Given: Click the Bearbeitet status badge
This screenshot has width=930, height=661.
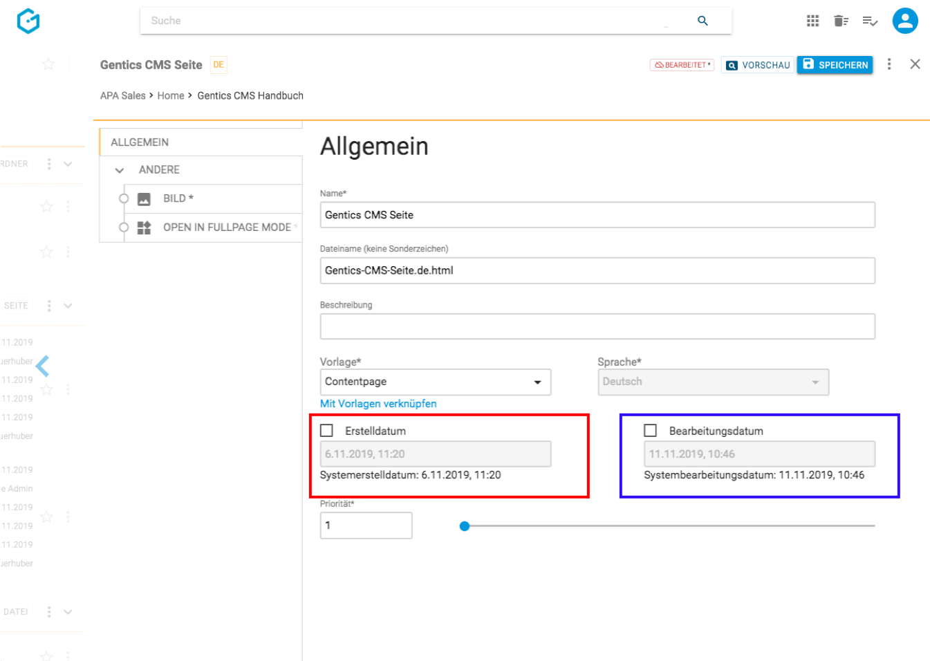Looking at the screenshot, I should click(682, 65).
